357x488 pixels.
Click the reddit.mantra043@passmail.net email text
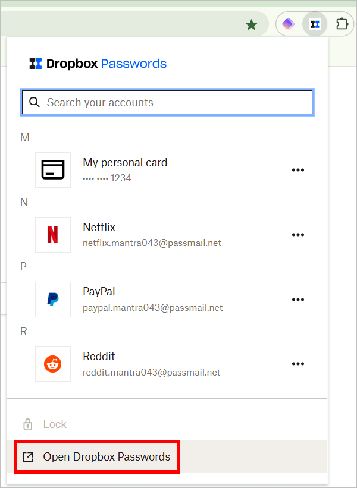(x=151, y=373)
